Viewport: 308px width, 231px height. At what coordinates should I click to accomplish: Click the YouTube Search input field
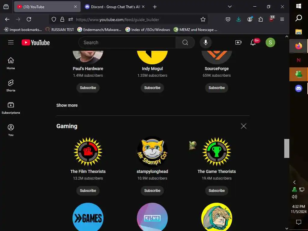(x=127, y=42)
